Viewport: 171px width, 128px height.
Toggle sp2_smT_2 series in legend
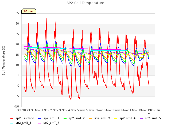pos(74,118)
